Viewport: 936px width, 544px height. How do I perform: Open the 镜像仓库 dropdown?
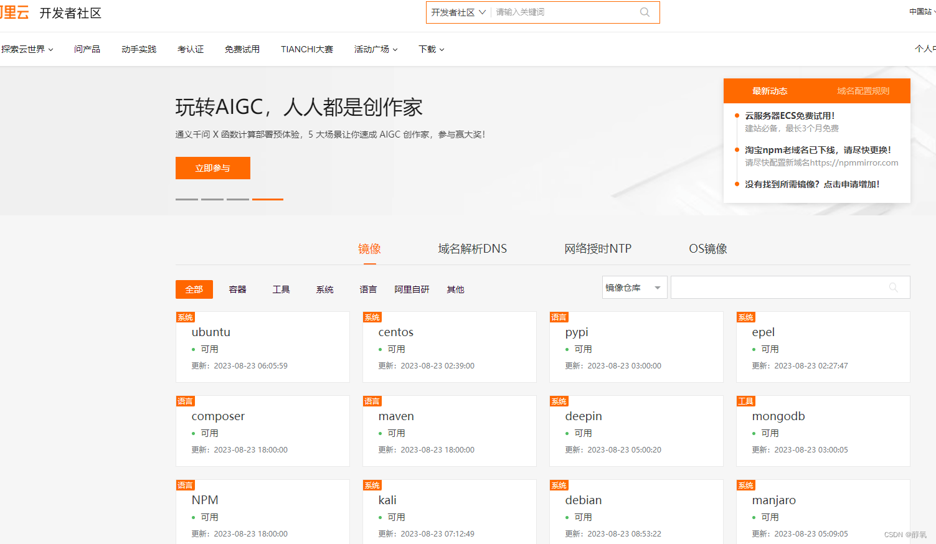coord(634,287)
